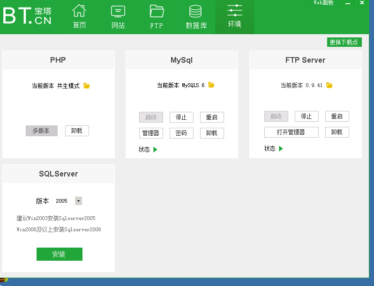Screen dimensions: 374x286
Task: Click the SQLServer panel header
Action: pyautogui.click(x=59, y=174)
